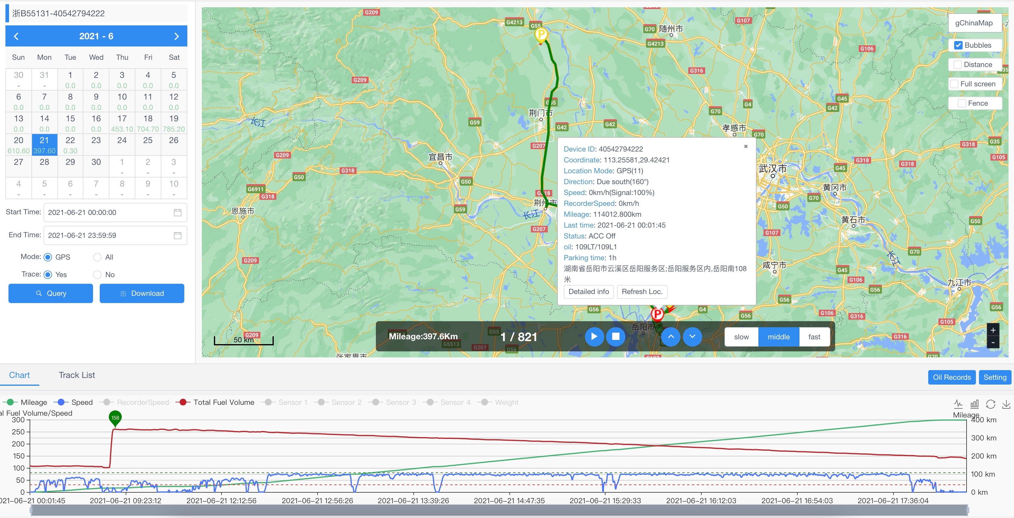
Task: Stop the track playback
Action: (616, 337)
